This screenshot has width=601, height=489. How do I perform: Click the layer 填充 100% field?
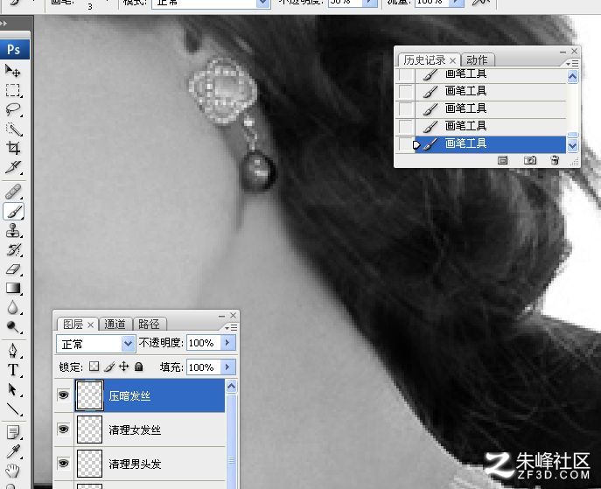(204, 367)
